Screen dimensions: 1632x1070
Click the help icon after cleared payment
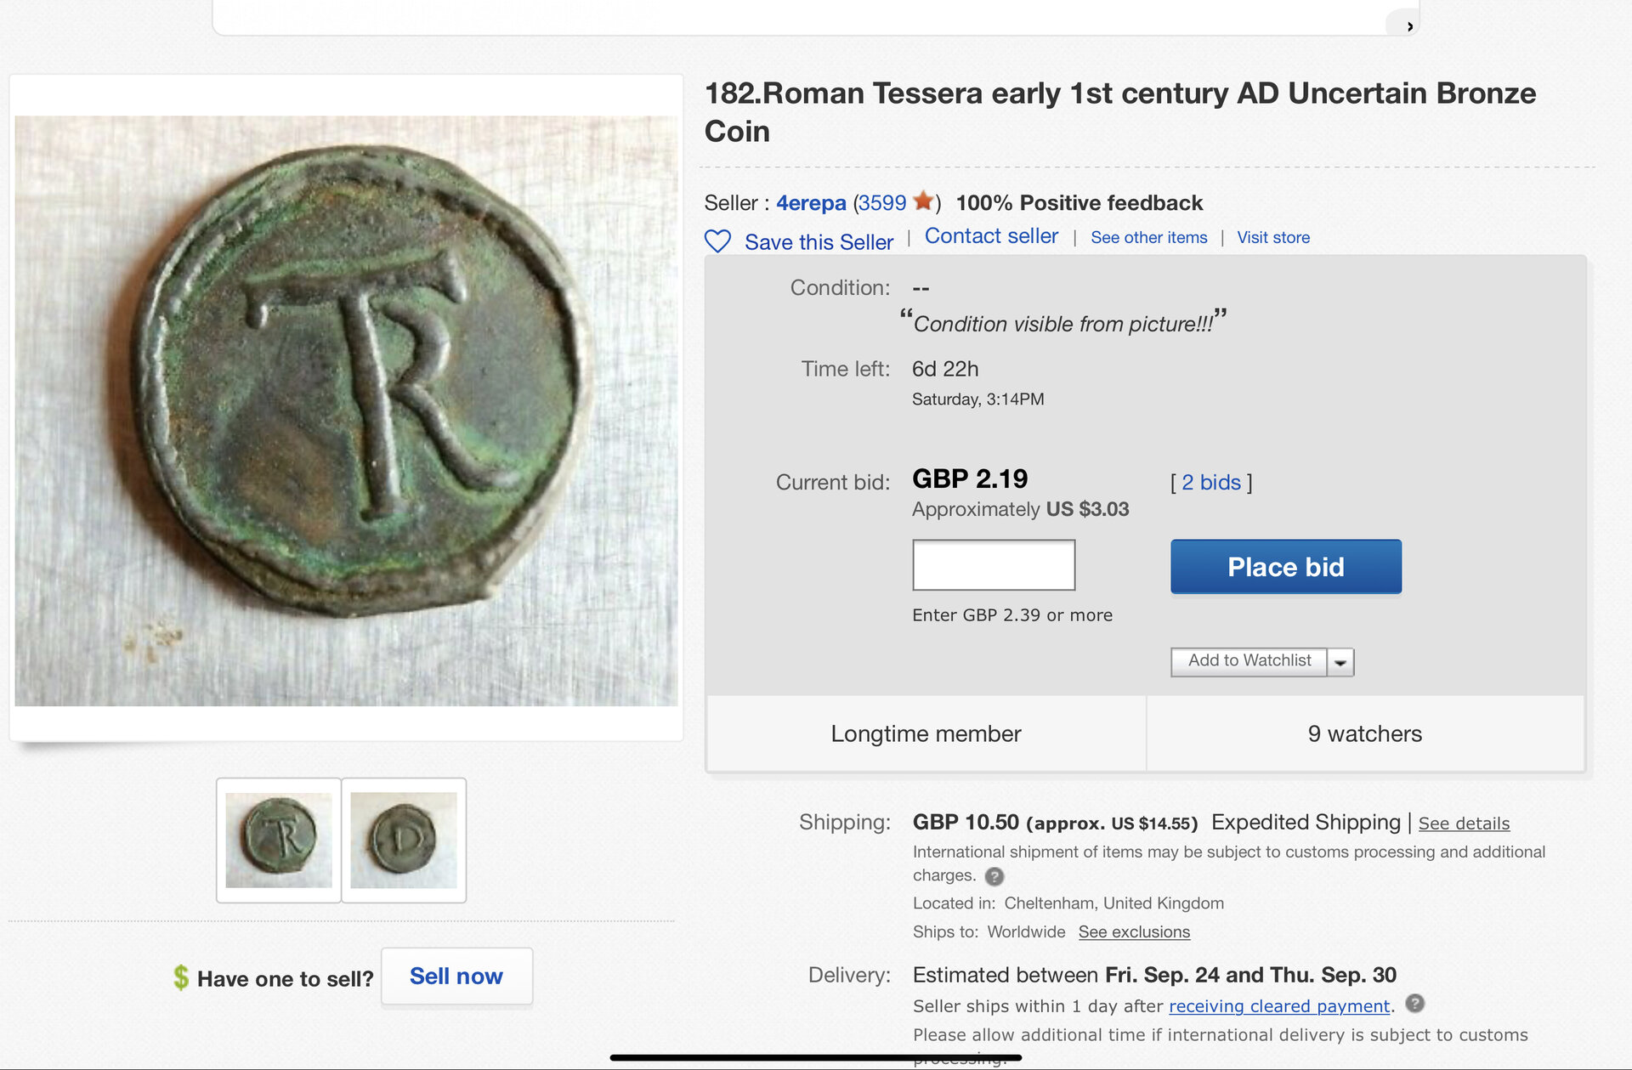1414,1004
